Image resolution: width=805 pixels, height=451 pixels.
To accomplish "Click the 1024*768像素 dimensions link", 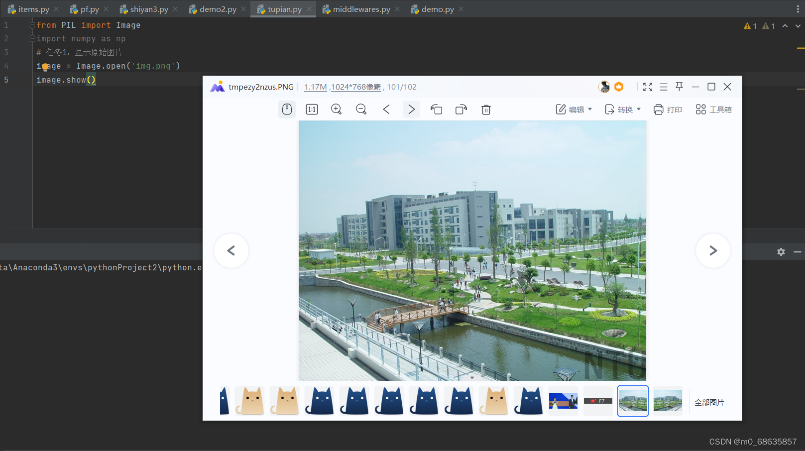I will click(356, 87).
